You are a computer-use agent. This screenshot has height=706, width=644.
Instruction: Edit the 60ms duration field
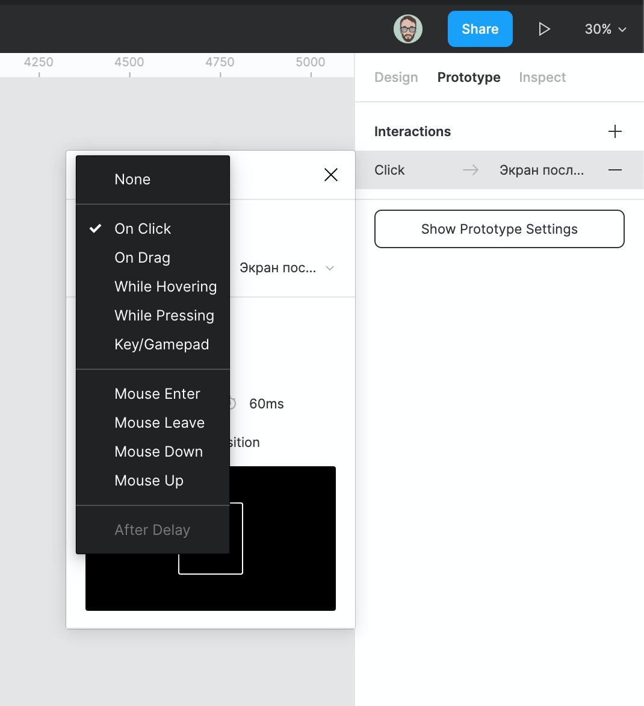(x=266, y=404)
